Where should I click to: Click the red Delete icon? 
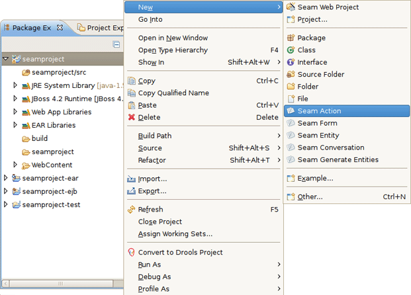(131, 118)
